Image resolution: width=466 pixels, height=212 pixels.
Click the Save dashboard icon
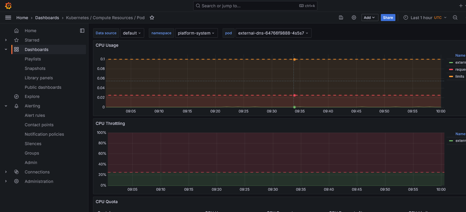[341, 18]
